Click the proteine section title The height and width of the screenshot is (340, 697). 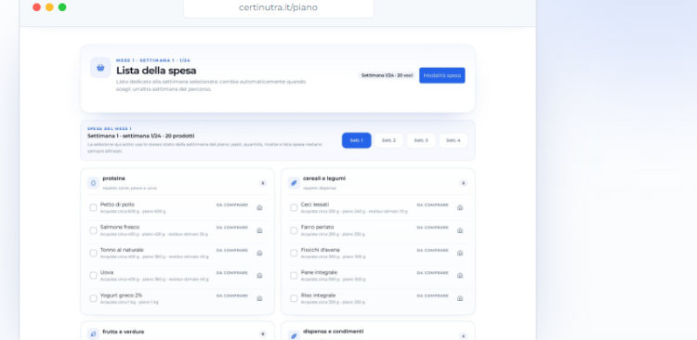tap(113, 178)
